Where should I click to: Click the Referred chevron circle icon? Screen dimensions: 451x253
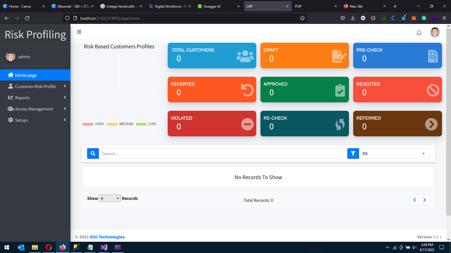(431, 124)
